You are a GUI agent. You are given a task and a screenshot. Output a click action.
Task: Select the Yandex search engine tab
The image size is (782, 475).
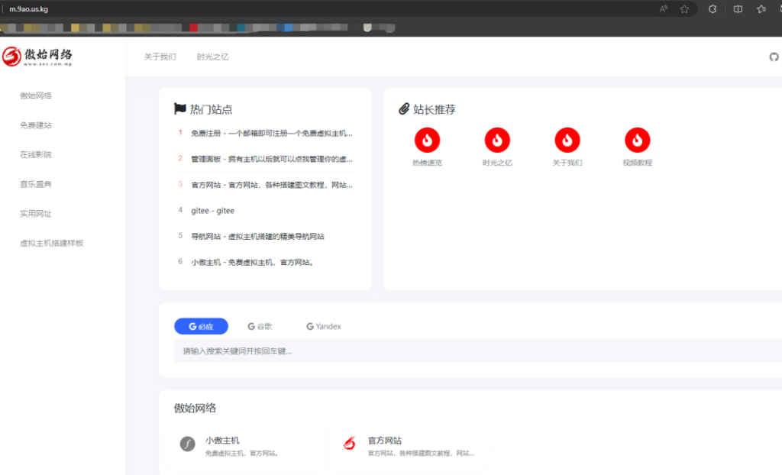click(x=323, y=326)
